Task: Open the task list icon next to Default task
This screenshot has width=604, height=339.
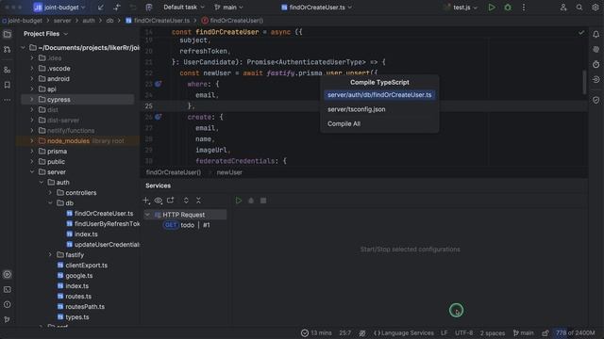Action: click(149, 8)
